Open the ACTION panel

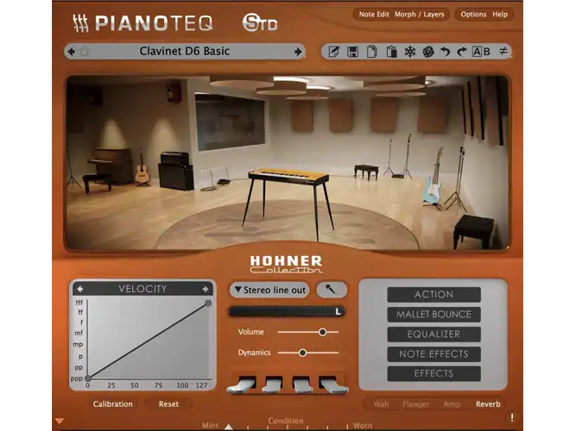click(x=434, y=295)
